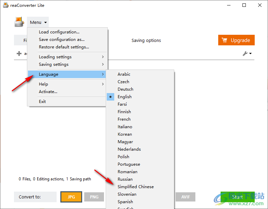The width and height of the screenshot is (268, 209).
Task: Expand the Language submenu
Action: point(68,74)
